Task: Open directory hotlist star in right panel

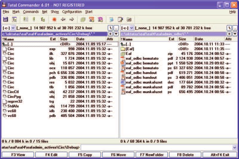Action: (229, 34)
